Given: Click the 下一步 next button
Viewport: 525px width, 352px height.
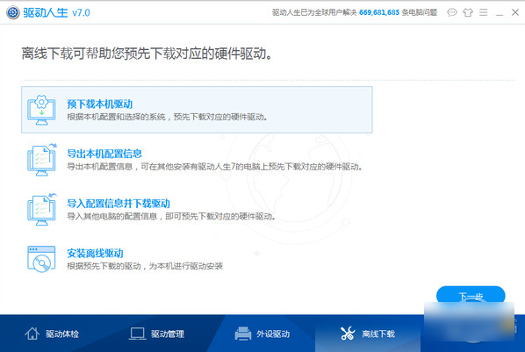Looking at the screenshot, I should click(x=471, y=296).
